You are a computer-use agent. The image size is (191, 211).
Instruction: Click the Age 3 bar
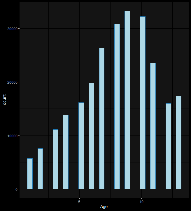tap(55, 159)
